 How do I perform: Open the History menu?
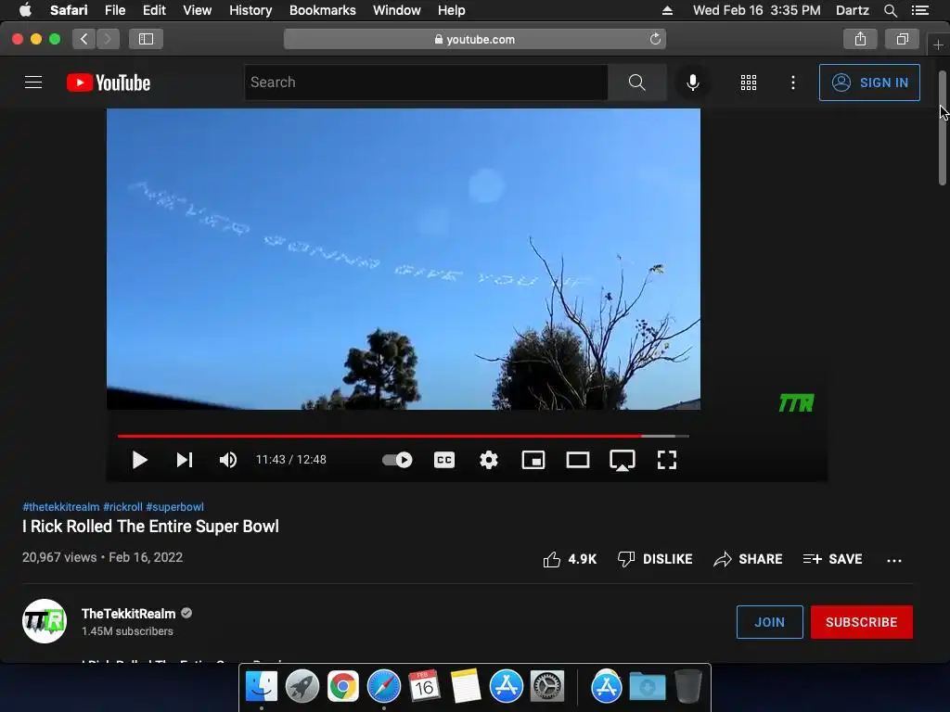click(x=250, y=10)
